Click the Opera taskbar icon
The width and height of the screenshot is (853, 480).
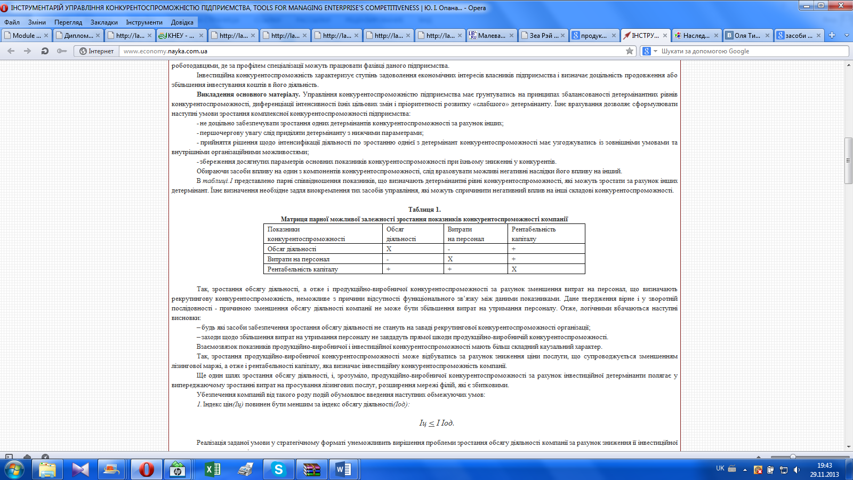[146, 469]
